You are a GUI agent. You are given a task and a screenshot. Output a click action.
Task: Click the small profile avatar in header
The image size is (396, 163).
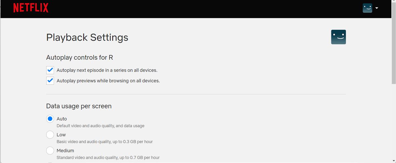coord(367,8)
